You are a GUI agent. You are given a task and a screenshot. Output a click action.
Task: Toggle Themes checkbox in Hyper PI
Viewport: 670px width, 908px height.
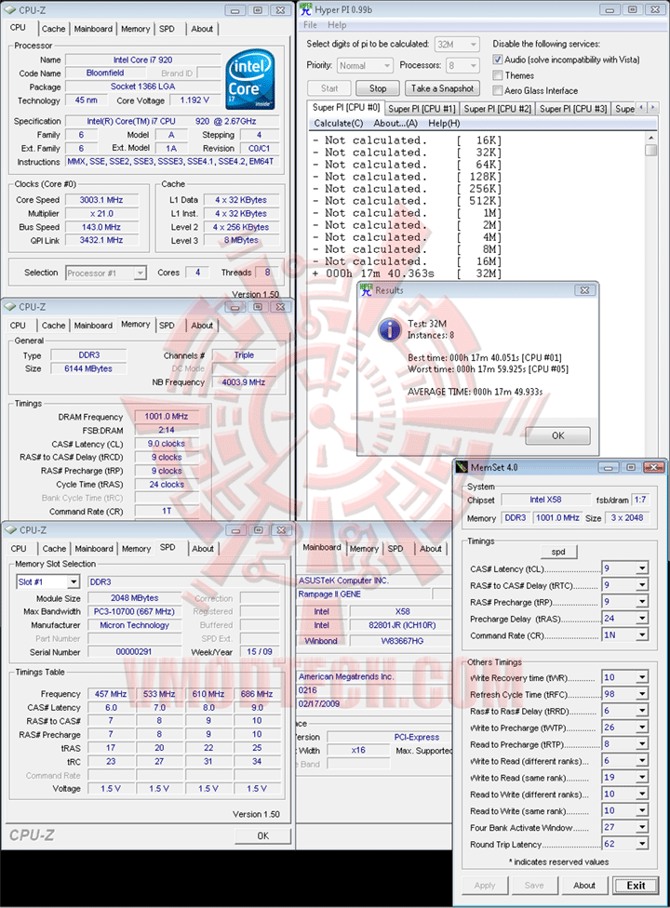(498, 75)
